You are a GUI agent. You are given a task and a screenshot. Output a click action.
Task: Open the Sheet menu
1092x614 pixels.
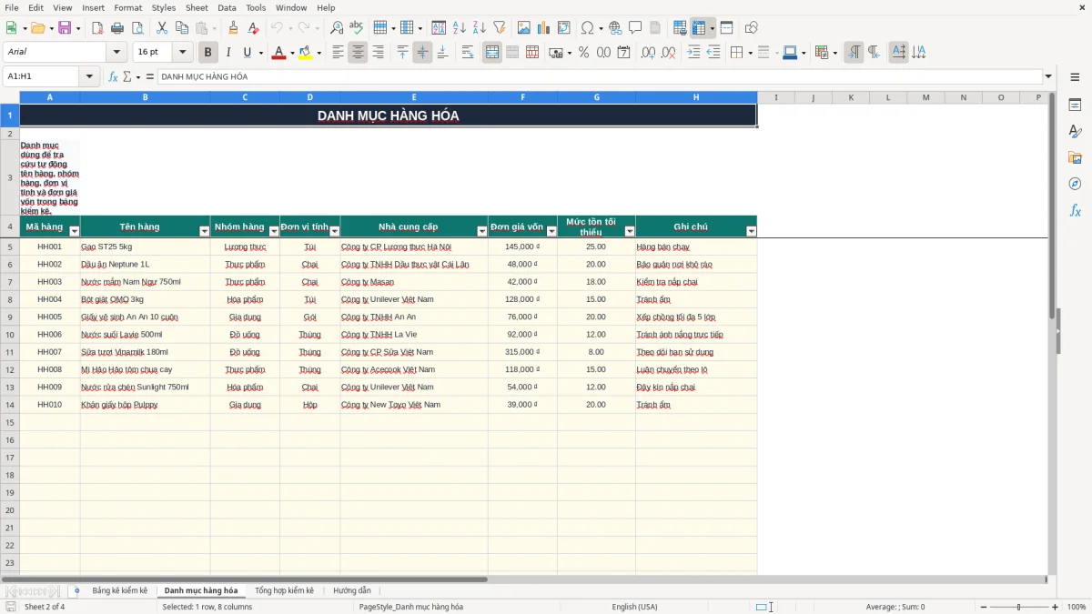(197, 7)
